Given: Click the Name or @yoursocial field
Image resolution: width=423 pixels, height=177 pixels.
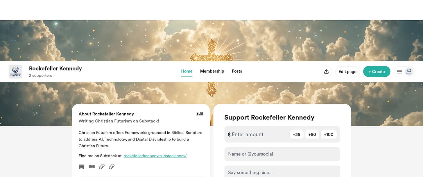Looking at the screenshot, I should (282, 154).
